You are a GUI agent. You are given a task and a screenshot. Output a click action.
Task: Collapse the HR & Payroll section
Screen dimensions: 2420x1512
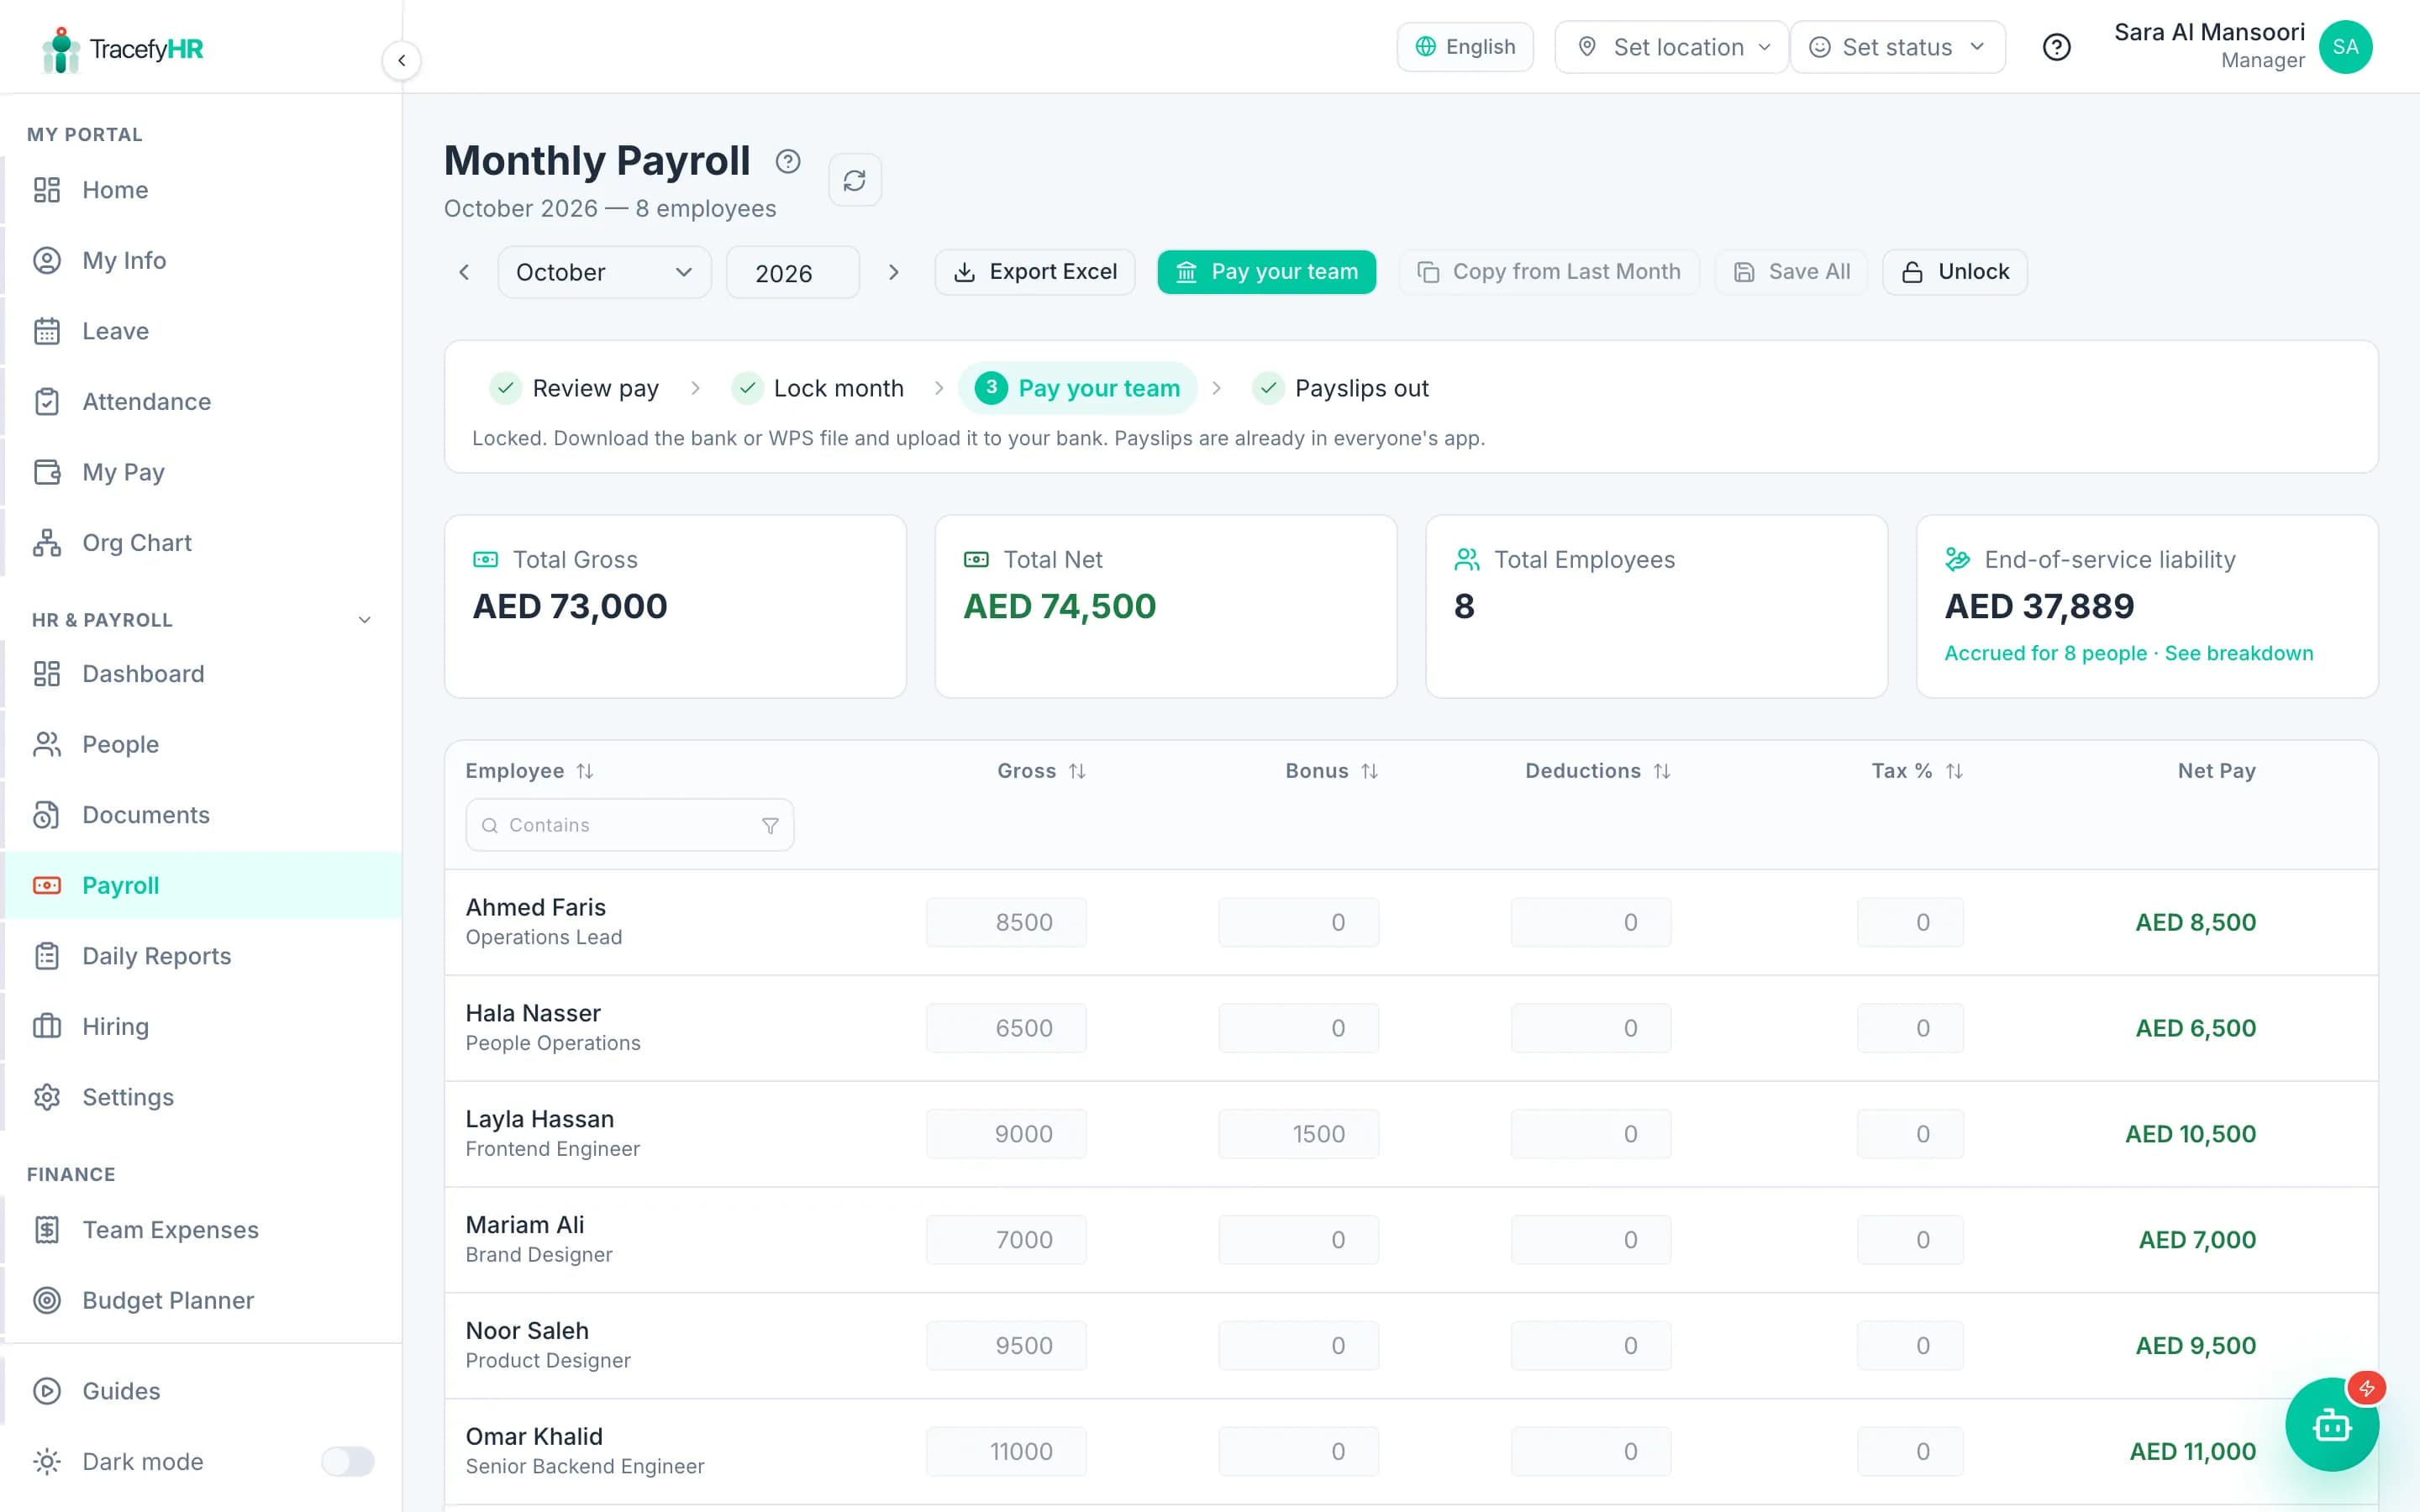365,620
